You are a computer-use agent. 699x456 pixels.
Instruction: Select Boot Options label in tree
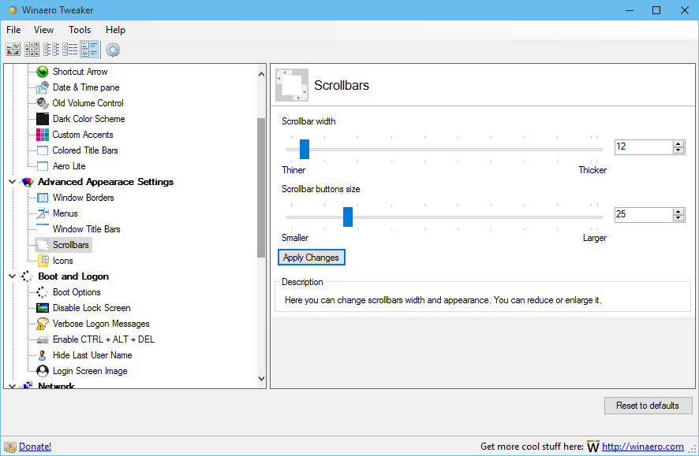pos(77,292)
